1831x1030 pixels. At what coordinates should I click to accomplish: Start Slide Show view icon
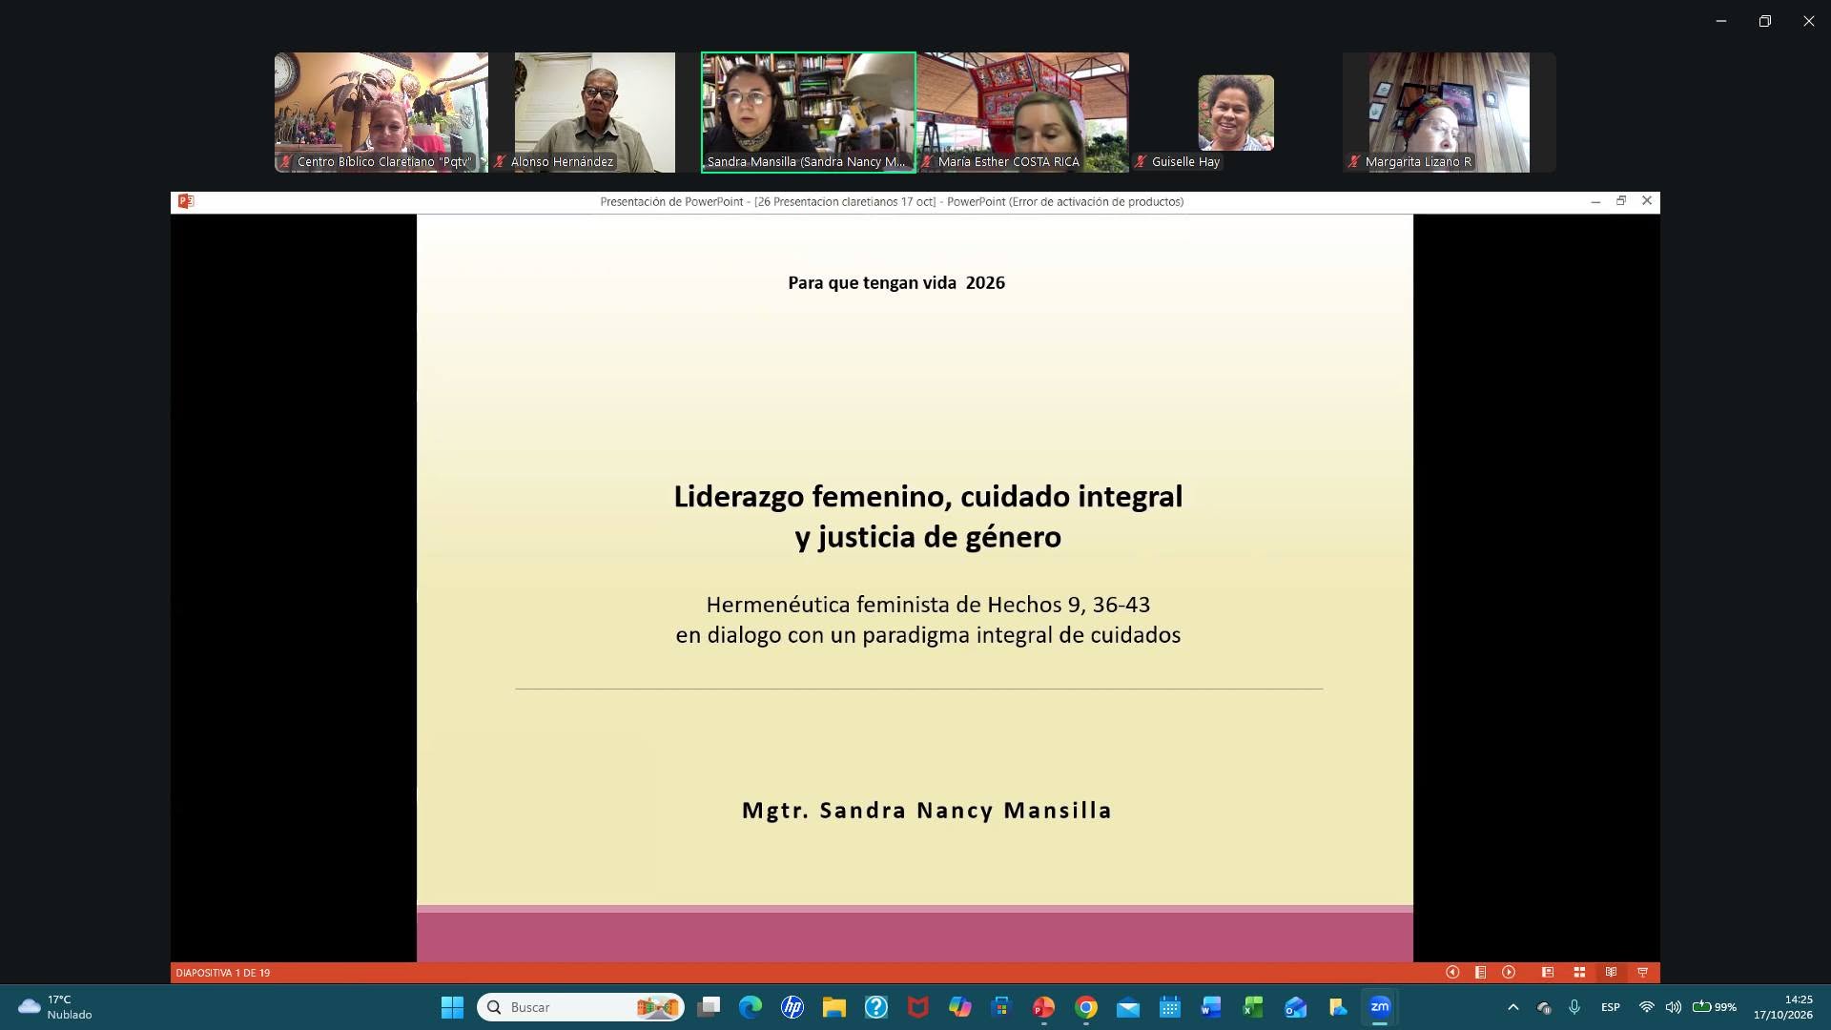(1642, 973)
